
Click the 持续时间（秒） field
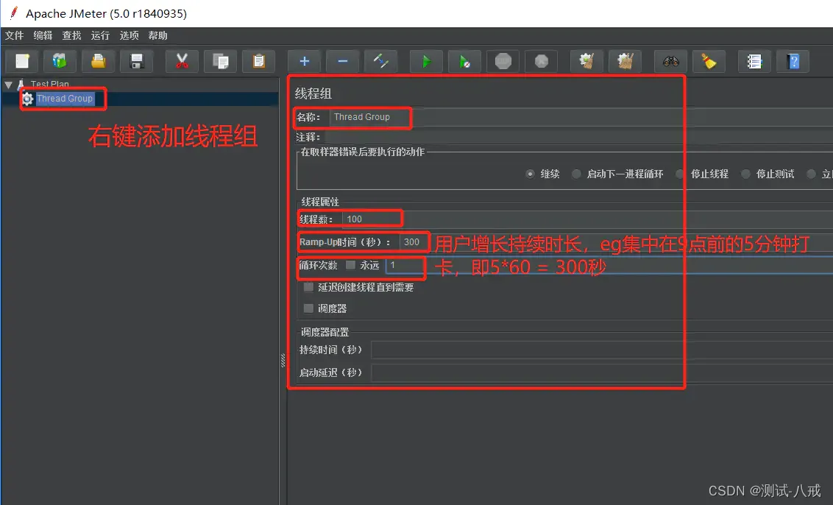tap(602, 350)
